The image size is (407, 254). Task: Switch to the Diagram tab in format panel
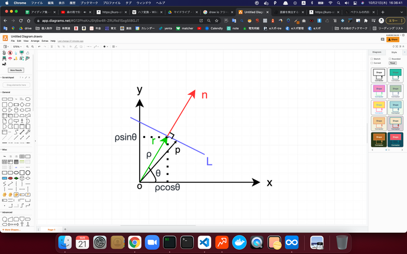coord(377,52)
